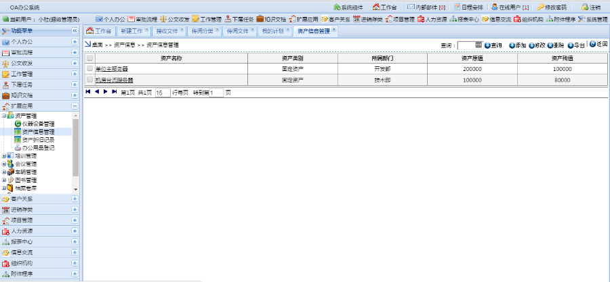Image resolution: width=610 pixels, height=282 pixels.
Task: Expand 审批流程 sidebar section
Action: (75, 52)
